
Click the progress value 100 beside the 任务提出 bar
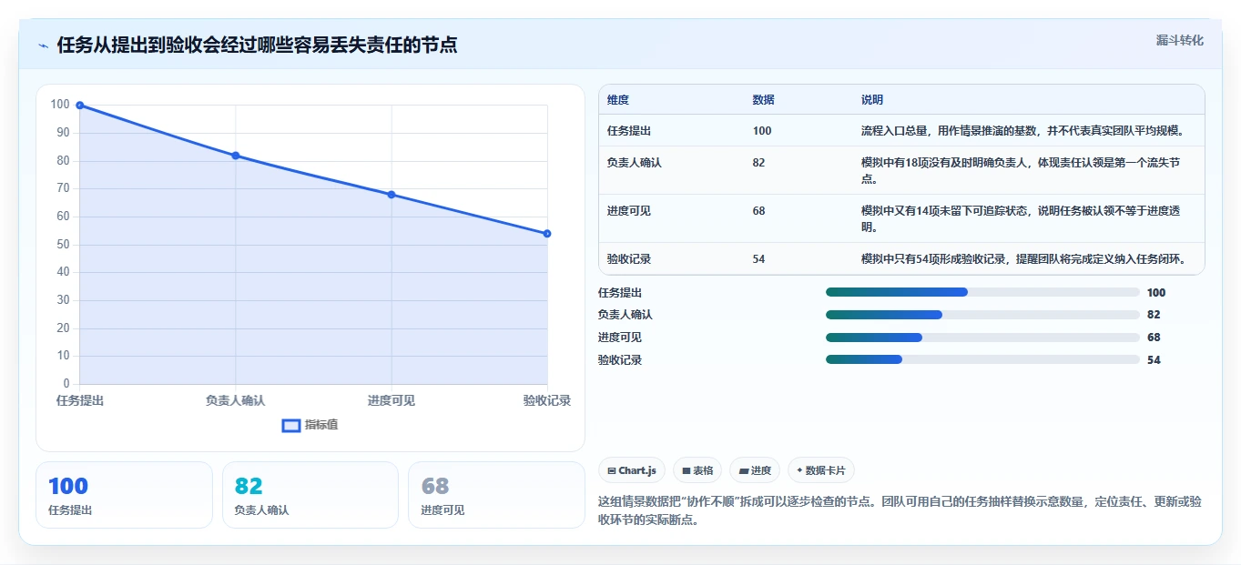[1156, 293]
